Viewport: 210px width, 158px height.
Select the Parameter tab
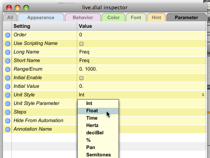tap(186, 18)
